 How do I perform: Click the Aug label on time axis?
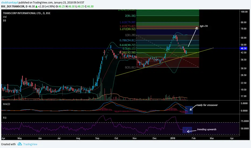point(78,138)
